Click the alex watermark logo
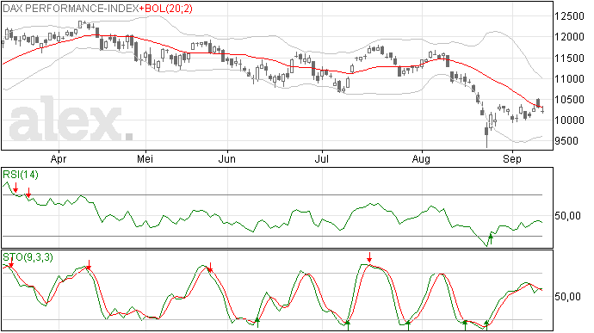The height and width of the screenshot is (333, 594). 71,119
